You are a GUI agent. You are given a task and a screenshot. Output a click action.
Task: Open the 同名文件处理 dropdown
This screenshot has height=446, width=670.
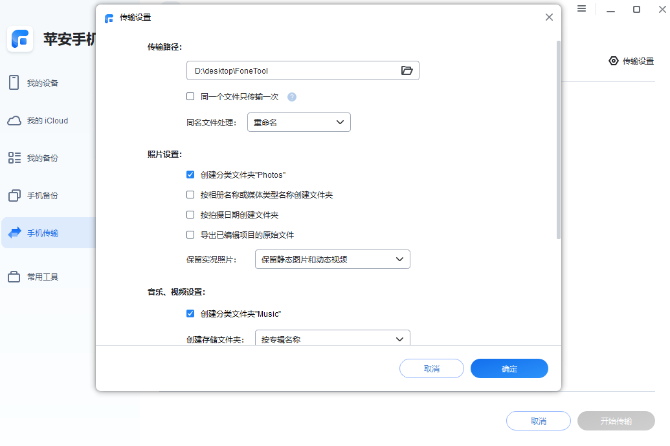[x=298, y=122]
